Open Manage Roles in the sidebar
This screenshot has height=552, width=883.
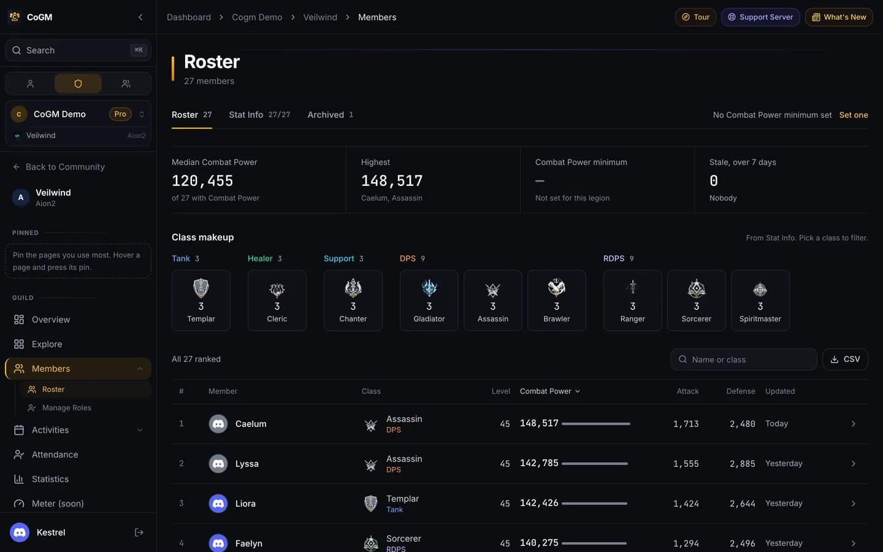[85, 408]
